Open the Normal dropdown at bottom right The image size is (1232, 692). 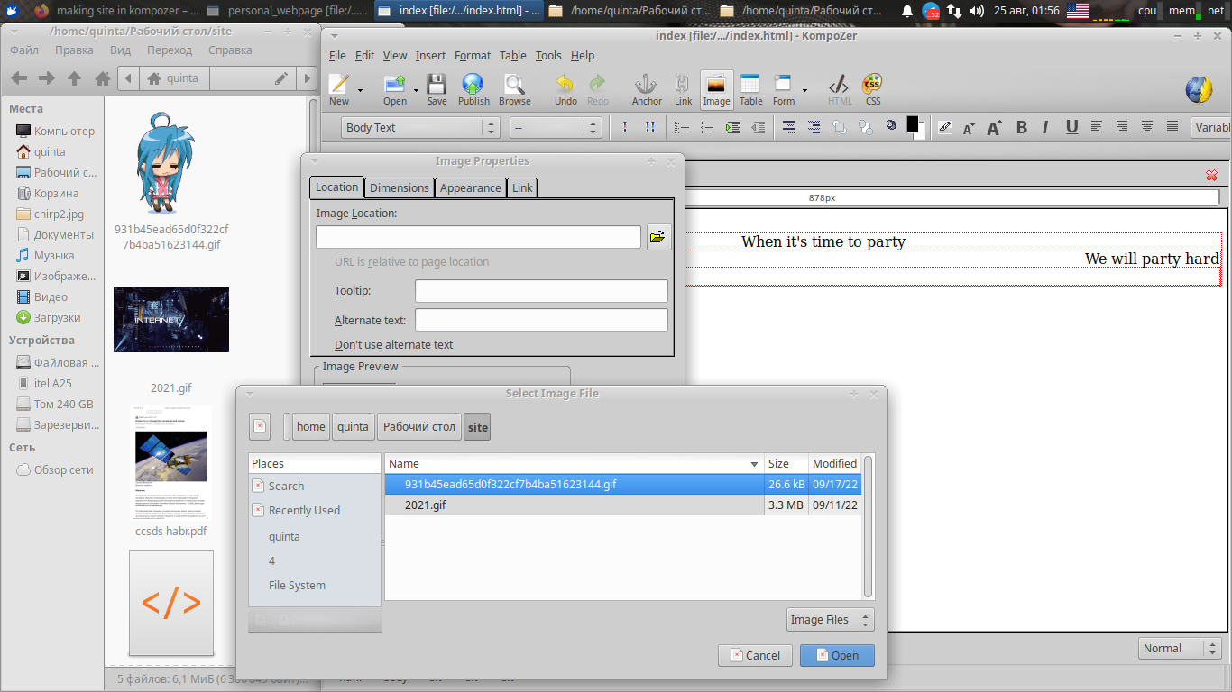(1179, 649)
